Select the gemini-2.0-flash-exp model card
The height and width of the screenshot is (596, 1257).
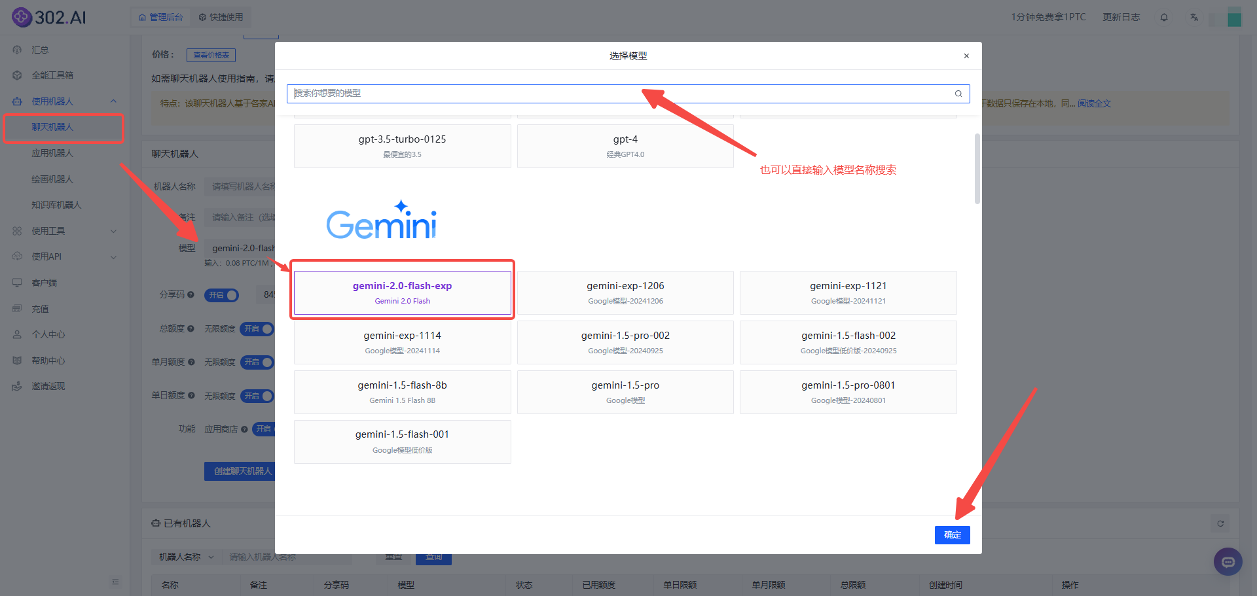(403, 292)
